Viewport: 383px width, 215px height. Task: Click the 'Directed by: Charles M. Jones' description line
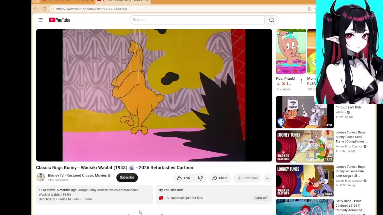coord(60,199)
